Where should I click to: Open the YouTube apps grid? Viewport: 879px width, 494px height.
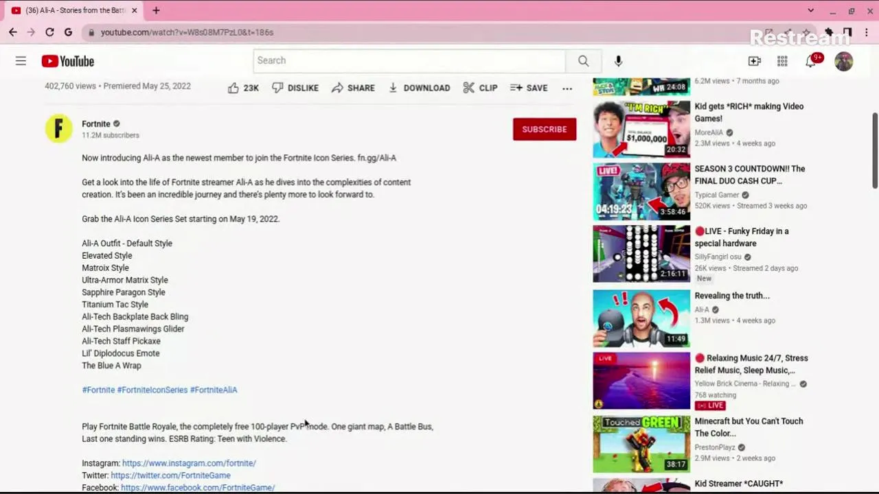[x=782, y=61]
